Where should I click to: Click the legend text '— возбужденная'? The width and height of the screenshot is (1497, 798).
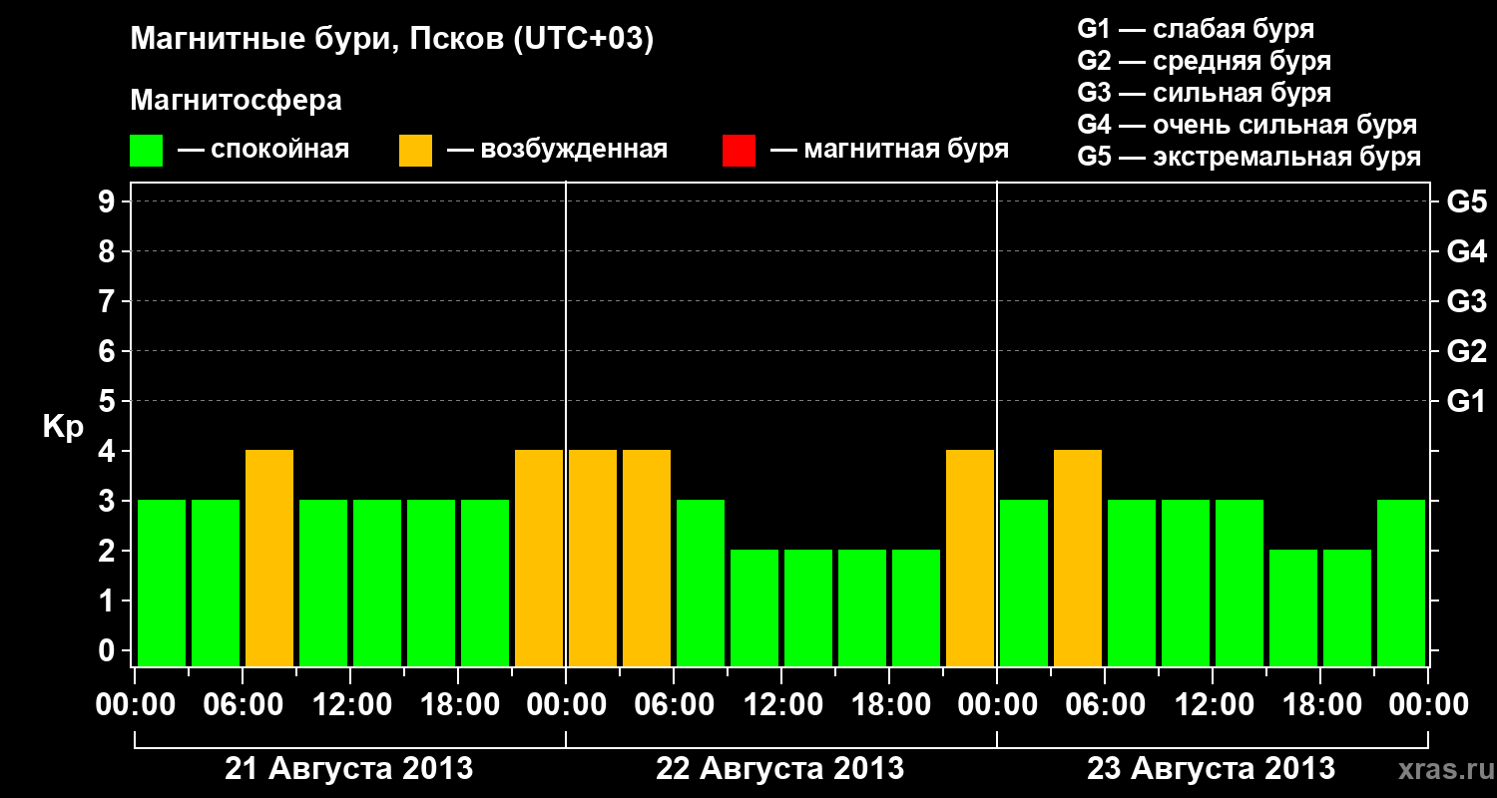[x=557, y=150]
